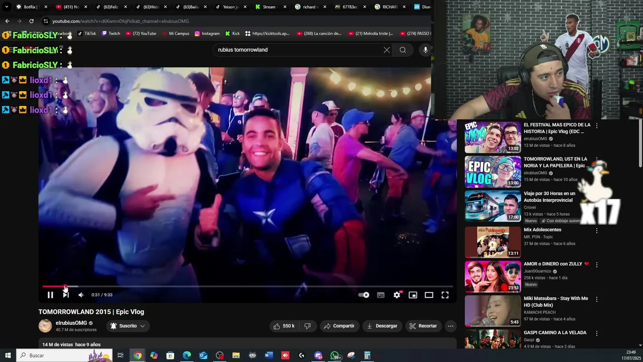Click the Compartir button
The image size is (643, 362).
340,326
